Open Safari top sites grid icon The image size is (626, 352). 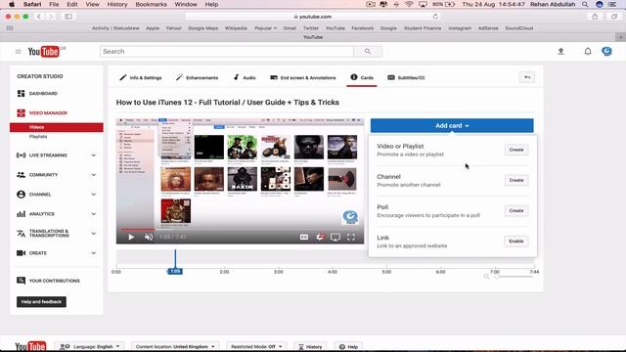coord(10,28)
